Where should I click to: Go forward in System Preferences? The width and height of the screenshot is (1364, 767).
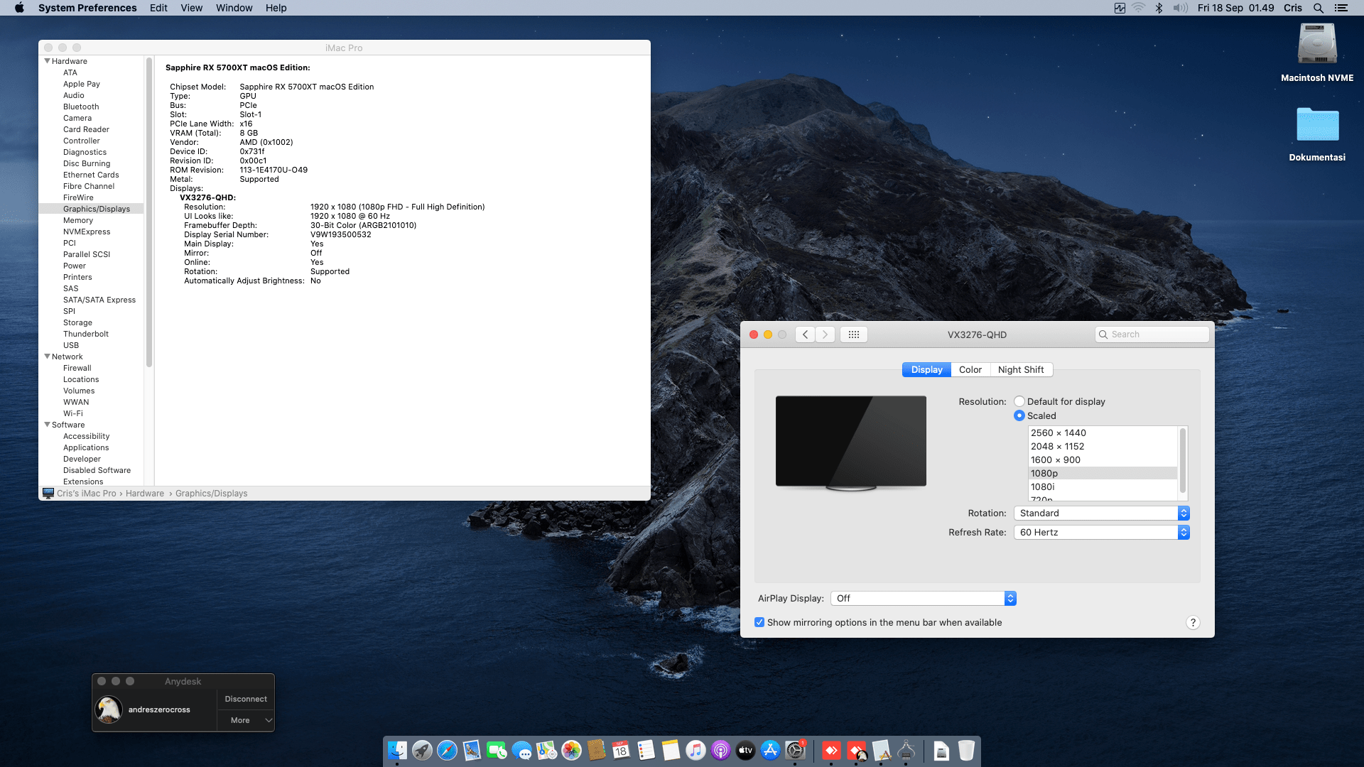825,334
